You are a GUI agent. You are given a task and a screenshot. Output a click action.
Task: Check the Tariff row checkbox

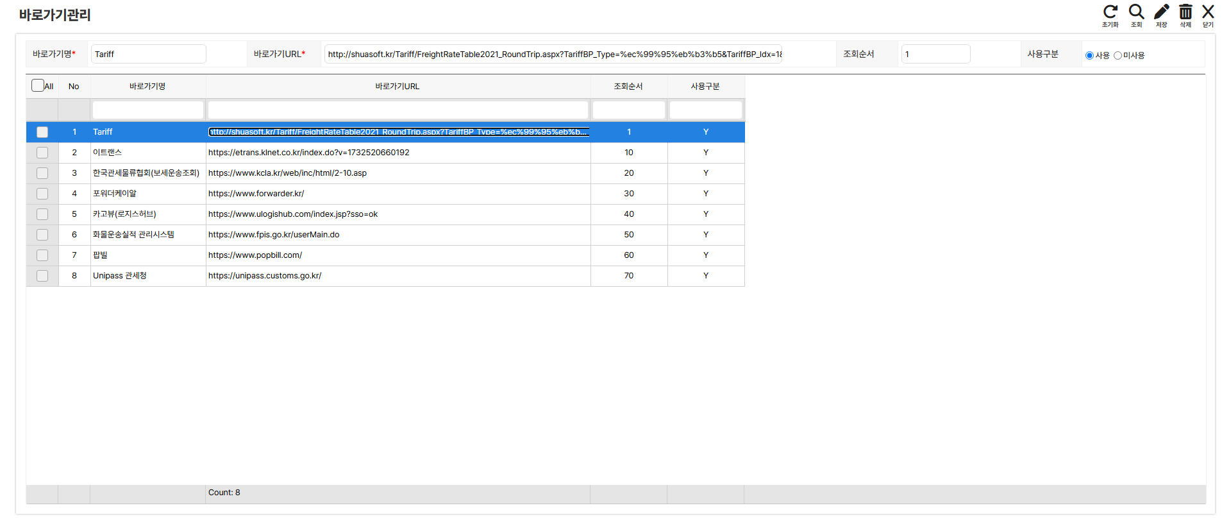pyautogui.click(x=42, y=132)
